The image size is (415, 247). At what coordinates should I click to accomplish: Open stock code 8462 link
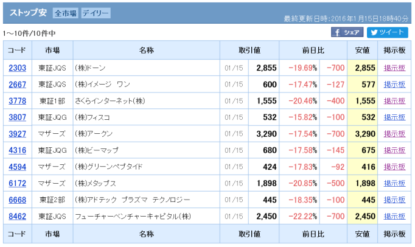click(x=18, y=215)
